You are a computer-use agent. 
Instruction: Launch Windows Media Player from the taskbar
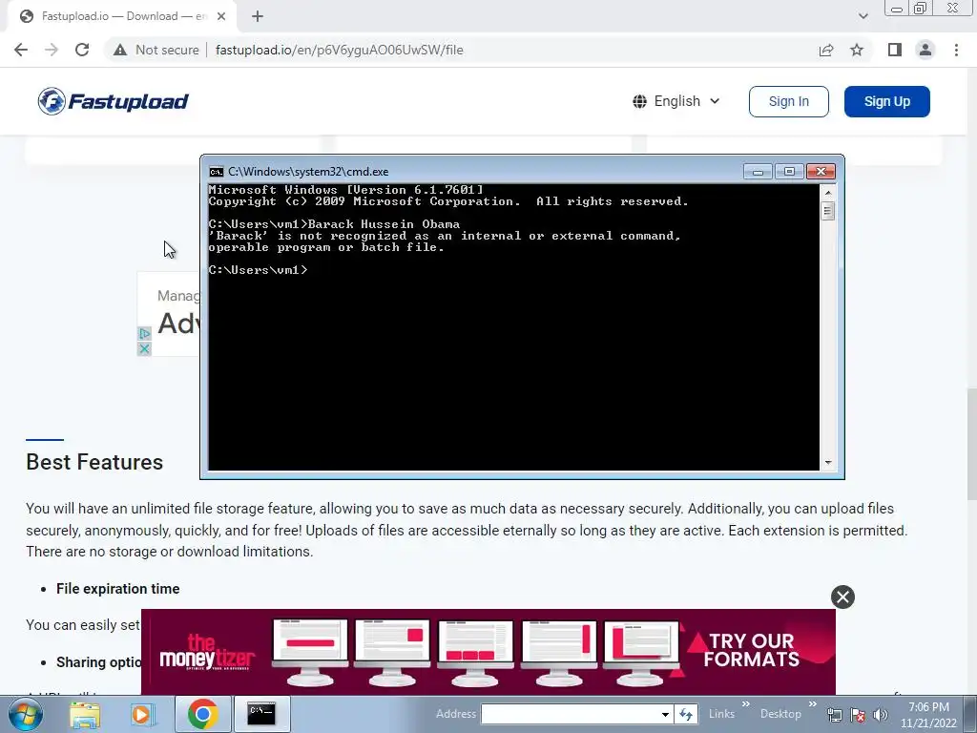coord(142,714)
